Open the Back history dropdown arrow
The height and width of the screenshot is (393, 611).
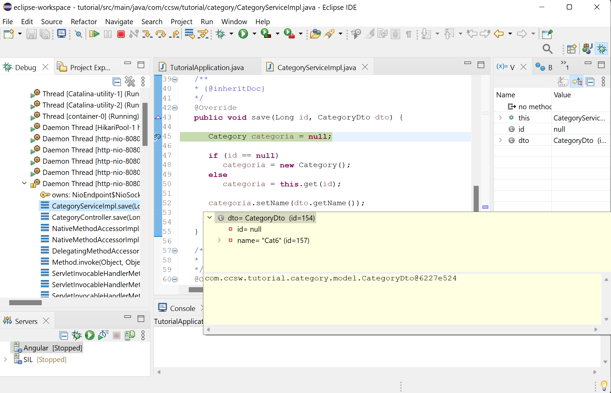pos(510,34)
